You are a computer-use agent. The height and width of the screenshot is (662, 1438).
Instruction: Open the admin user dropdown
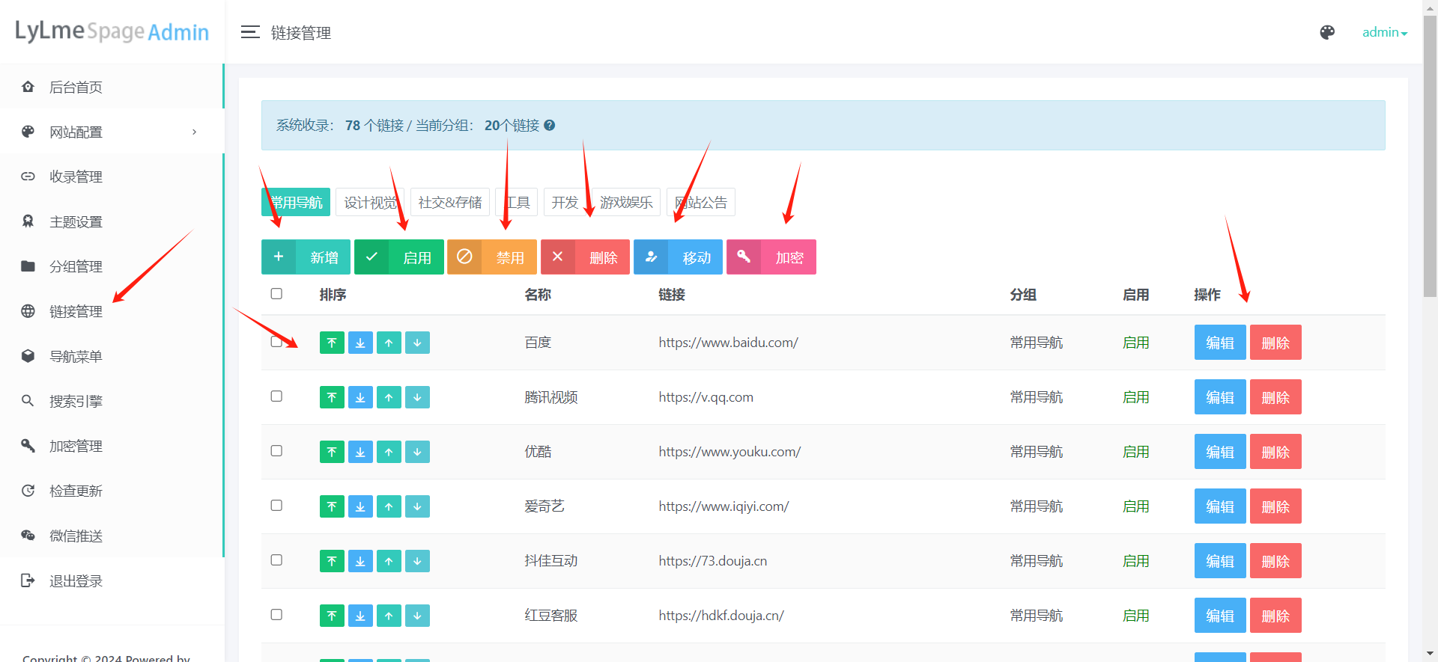click(1384, 32)
